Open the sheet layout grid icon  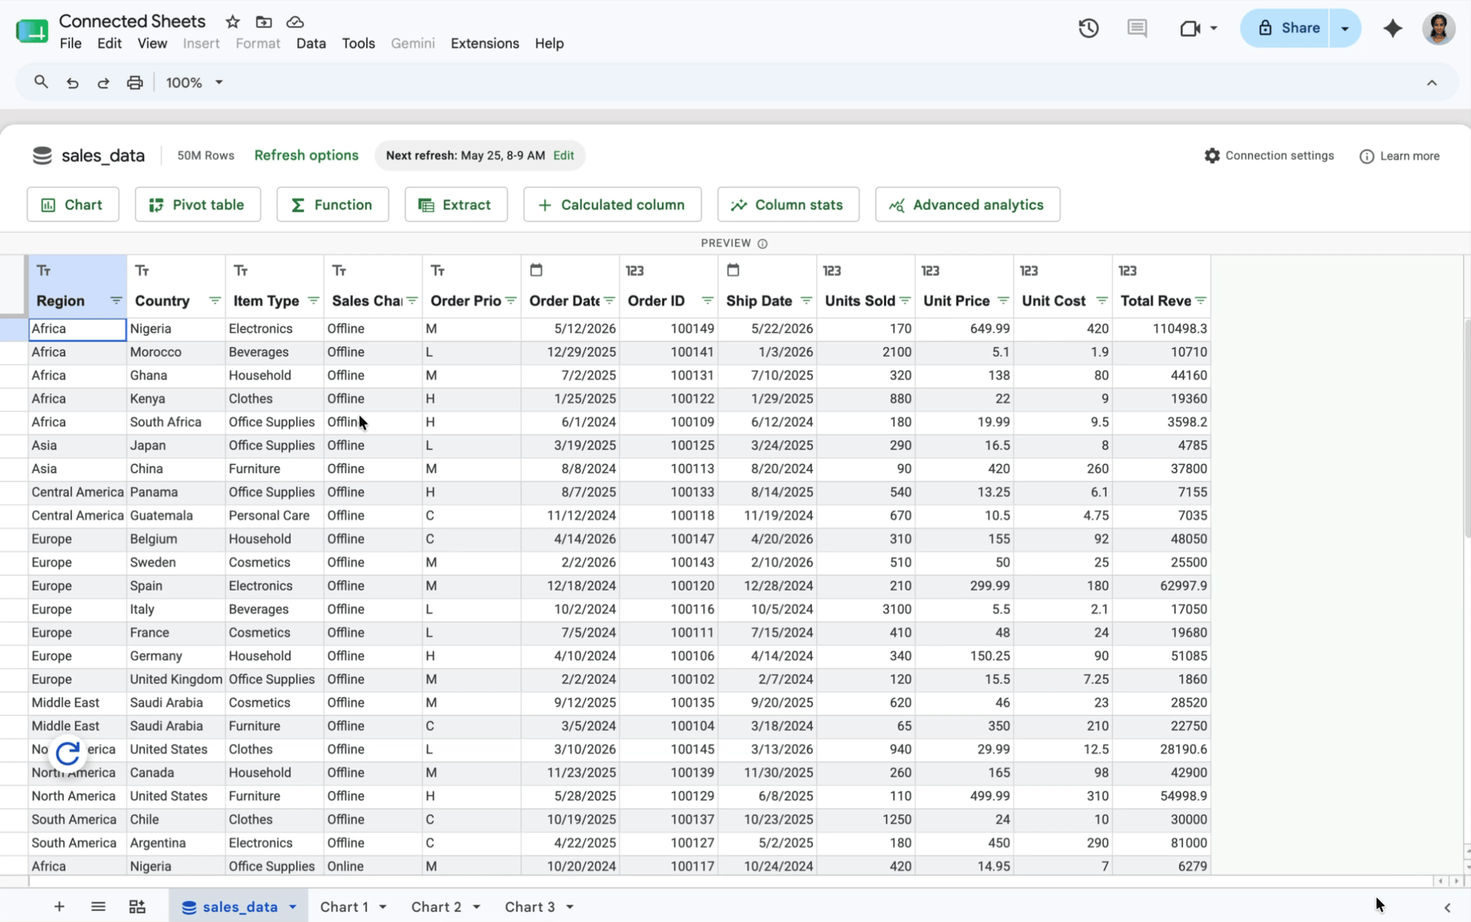point(138,907)
